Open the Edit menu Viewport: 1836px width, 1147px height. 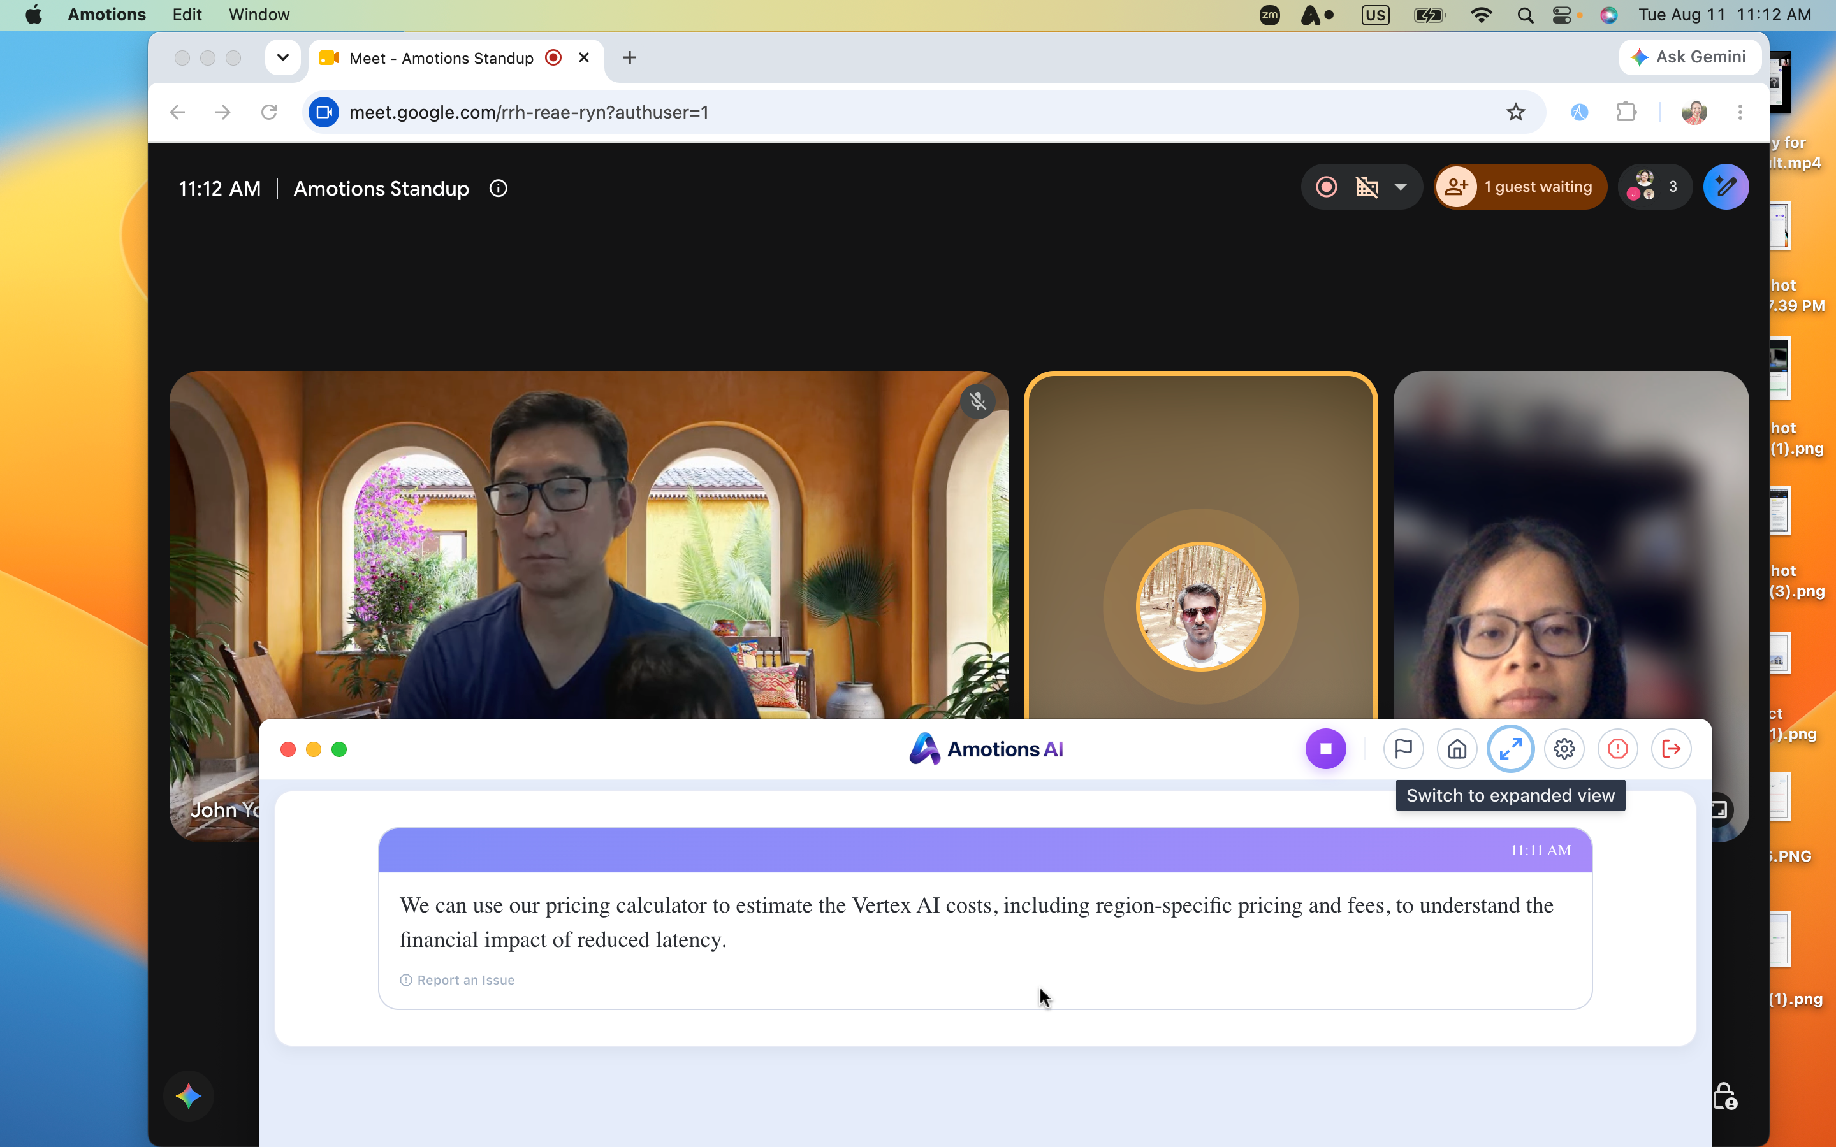(187, 15)
